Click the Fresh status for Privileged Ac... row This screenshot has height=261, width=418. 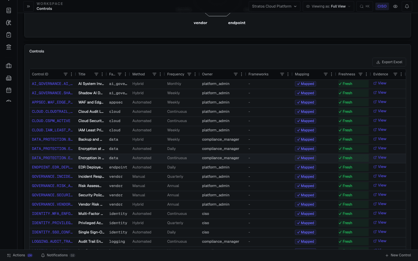(x=353, y=223)
